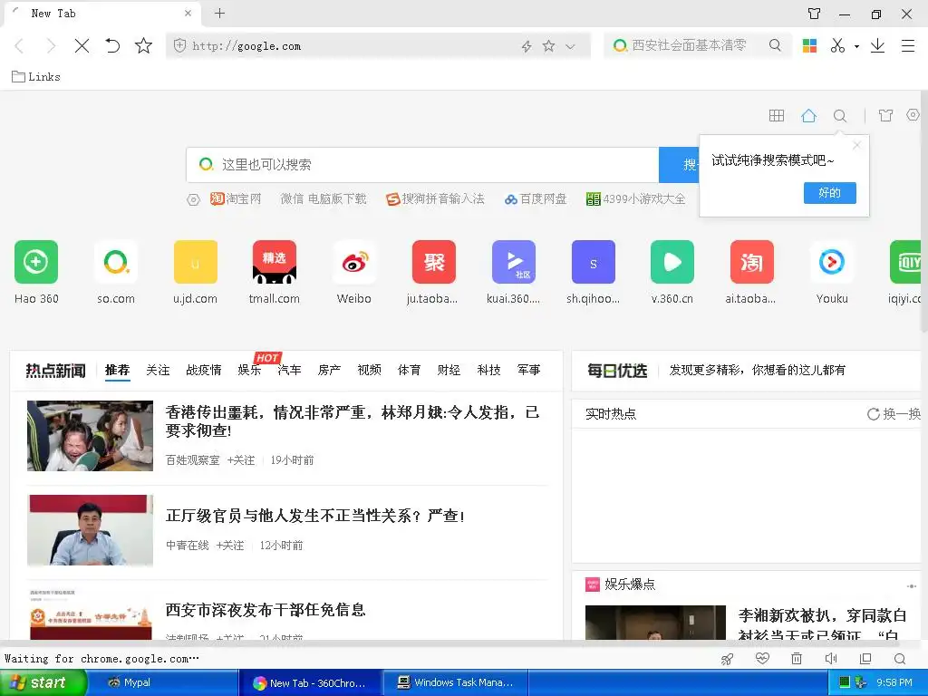Click the settings gear beside 淘宝网 link
928x696 pixels.
[194, 199]
